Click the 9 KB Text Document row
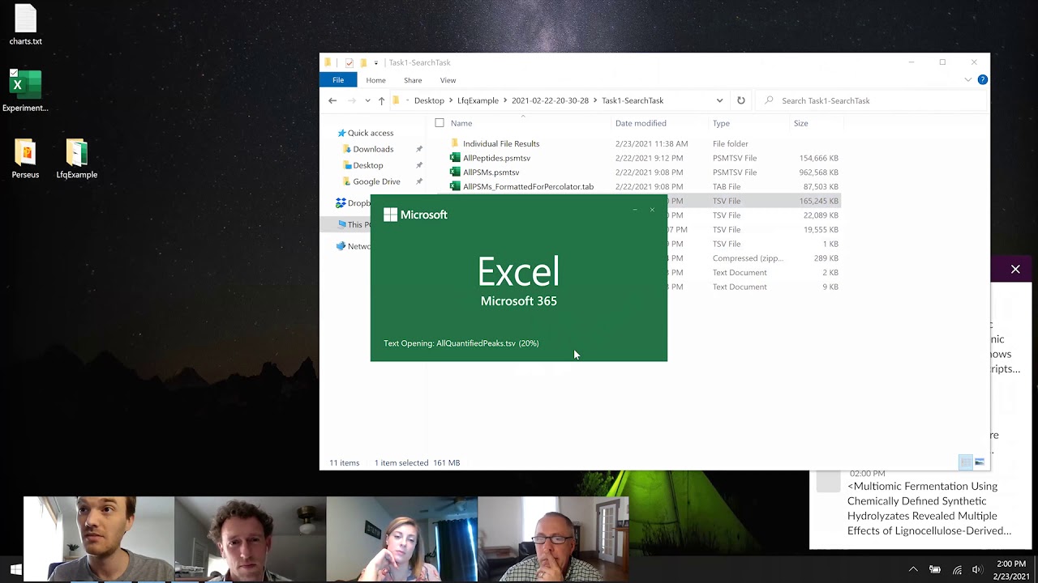 point(753,287)
